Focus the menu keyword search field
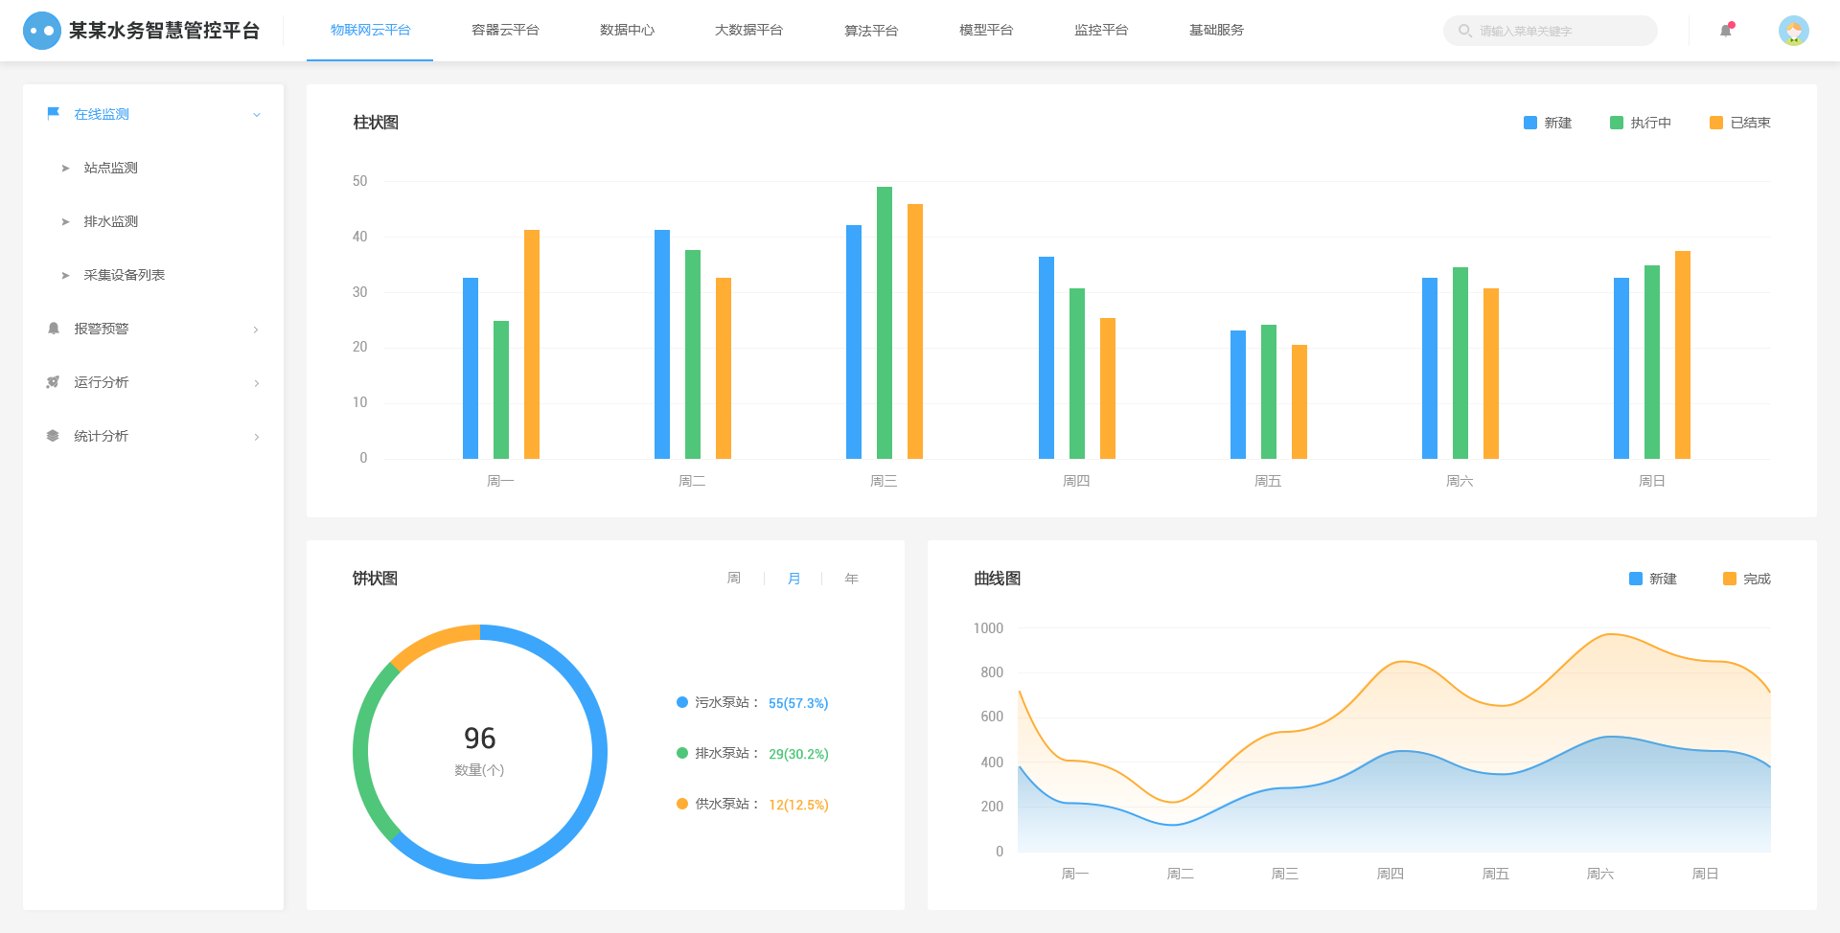 coord(1550,31)
